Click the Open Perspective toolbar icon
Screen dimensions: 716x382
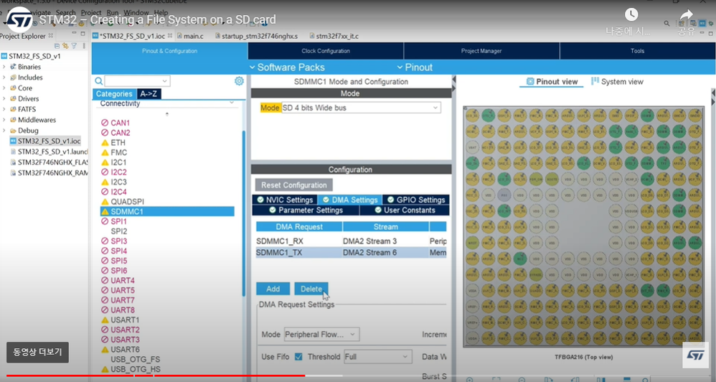click(682, 23)
